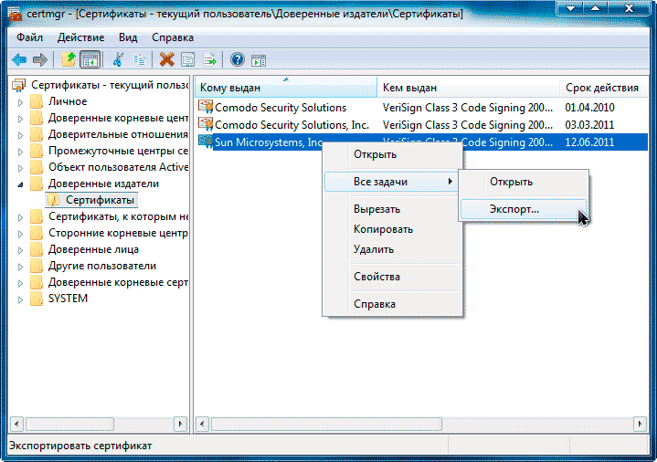
Task: Select Справка in the context menu
Action: tap(393, 304)
